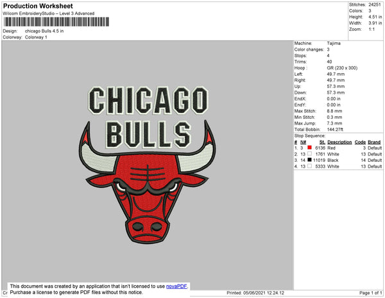Click the 'St.' column header

pyautogui.click(x=322, y=142)
